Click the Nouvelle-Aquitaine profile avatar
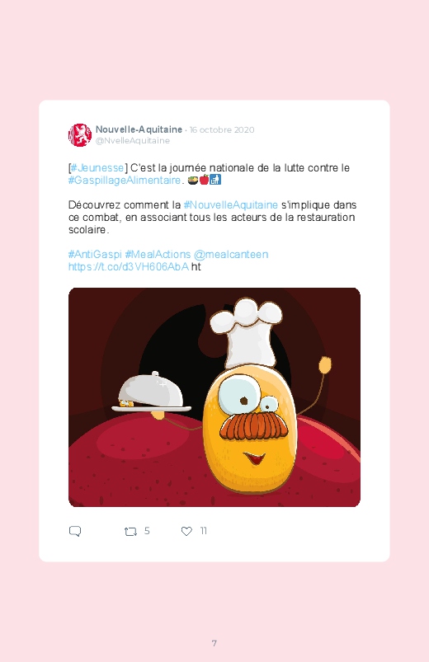The height and width of the screenshot is (662, 429). pos(80,135)
